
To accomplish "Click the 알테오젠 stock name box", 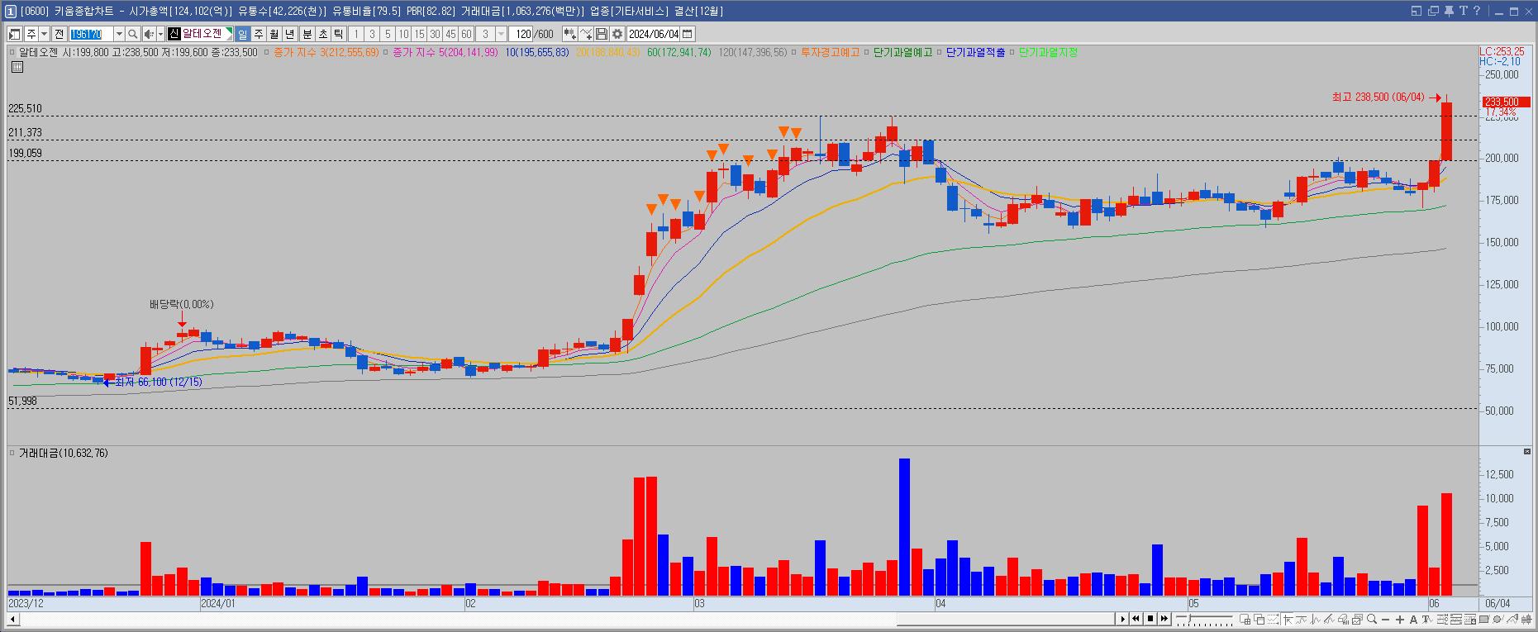I will (x=201, y=34).
